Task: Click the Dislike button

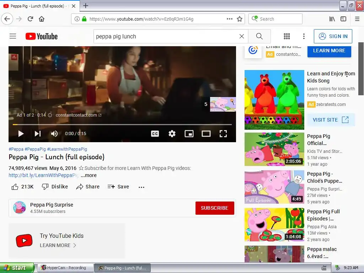Action: pyautogui.click(x=55, y=187)
